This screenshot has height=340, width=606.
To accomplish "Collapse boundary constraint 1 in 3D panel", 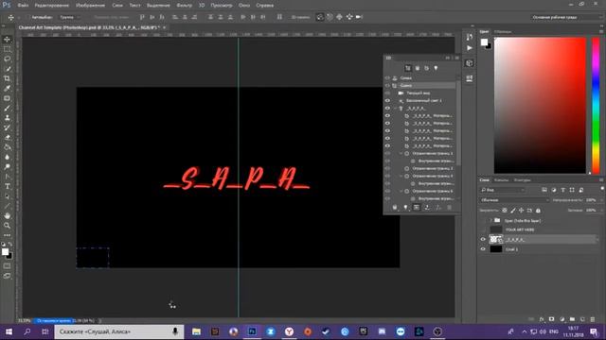I will click(x=401, y=153).
